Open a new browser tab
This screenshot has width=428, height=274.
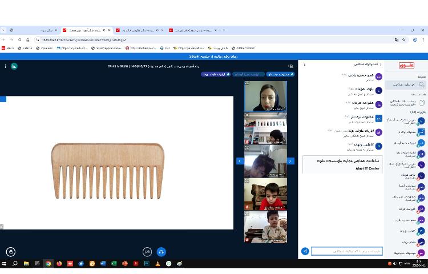(223, 30)
